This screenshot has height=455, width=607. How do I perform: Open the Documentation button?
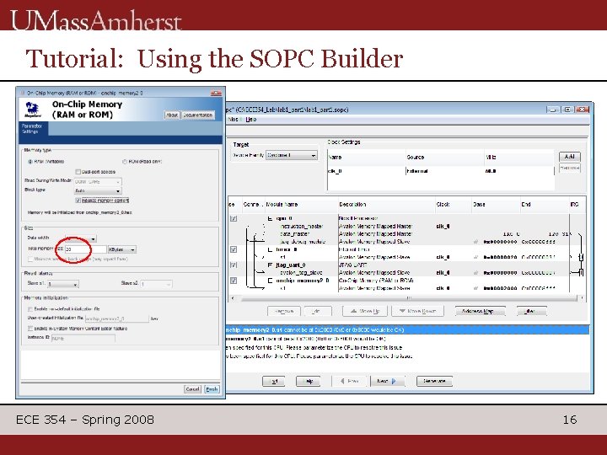click(x=198, y=115)
